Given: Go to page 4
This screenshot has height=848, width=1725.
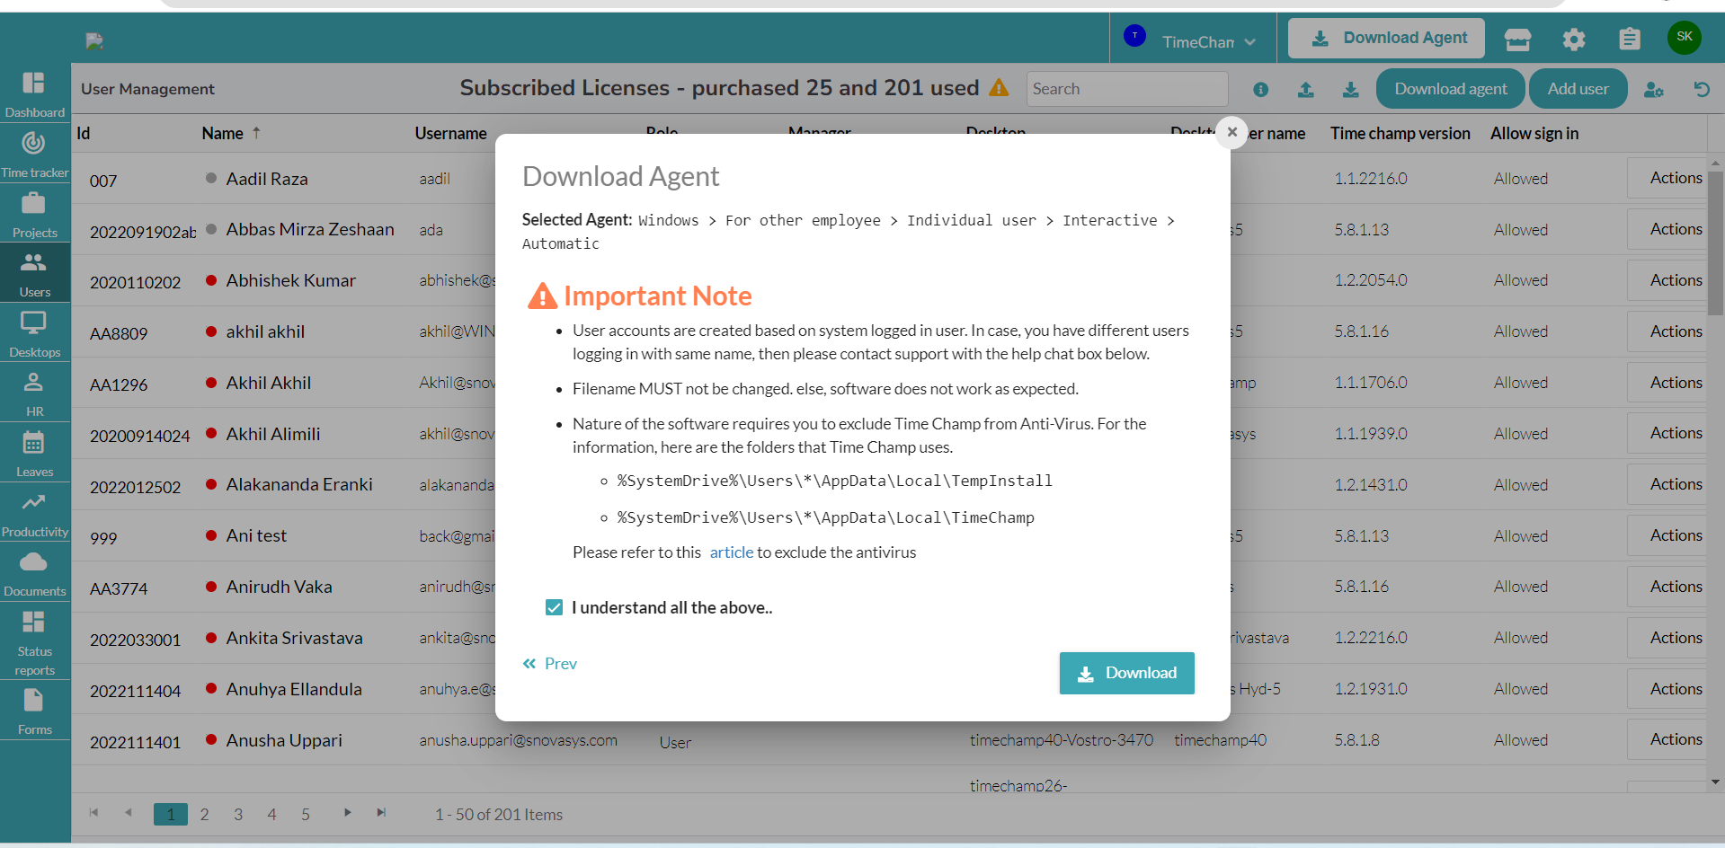Looking at the screenshot, I should pos(271,814).
